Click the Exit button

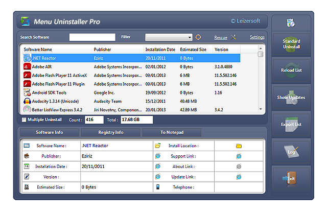point(291,179)
